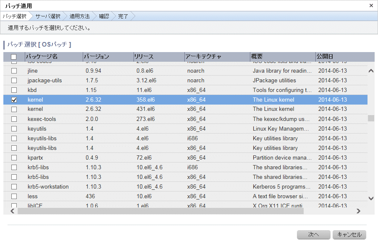Click release value 273.el6
The image size is (378, 244).
coord(146,119)
